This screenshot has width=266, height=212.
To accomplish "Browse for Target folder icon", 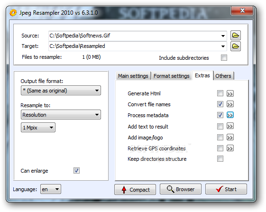I will click(x=236, y=46).
